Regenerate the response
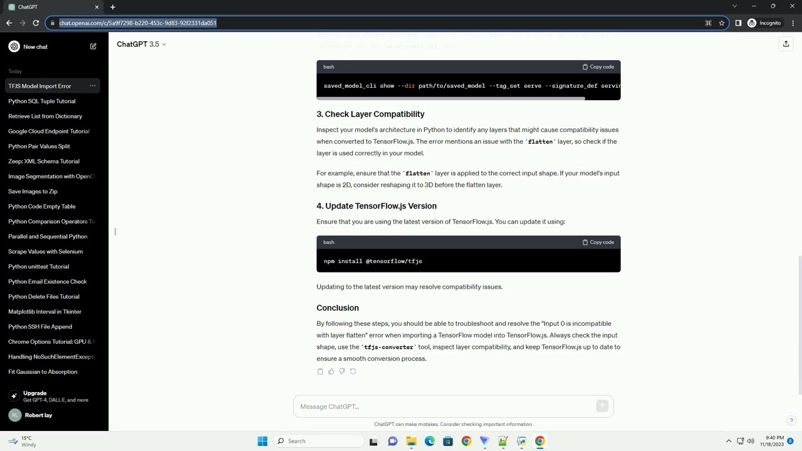Screen dimensions: 802x451 (x=353, y=371)
